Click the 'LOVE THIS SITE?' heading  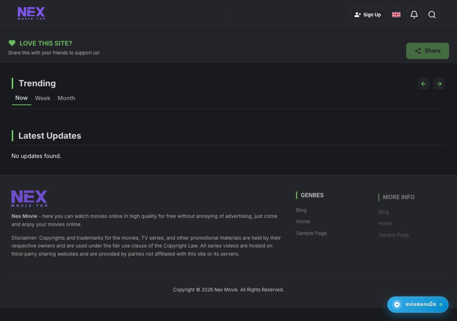(x=46, y=43)
